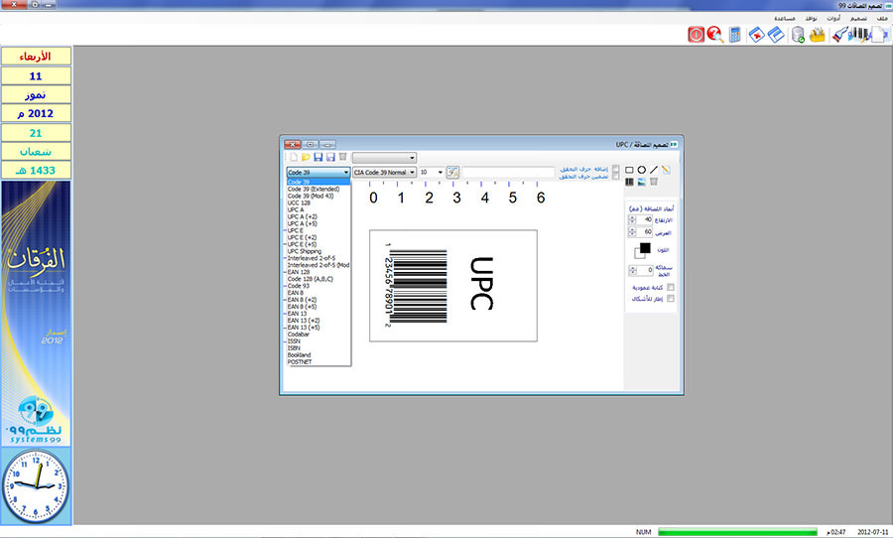
Task: Open the مساعدة Help menu
Action: (784, 18)
